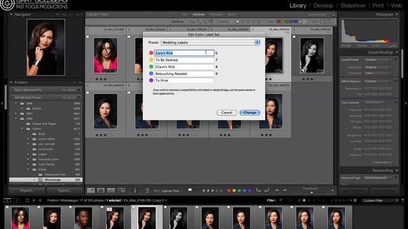This screenshot has height=229, width=408.
Task: Open the Custom Filter dropdown in filmstrip
Action: pos(380,200)
